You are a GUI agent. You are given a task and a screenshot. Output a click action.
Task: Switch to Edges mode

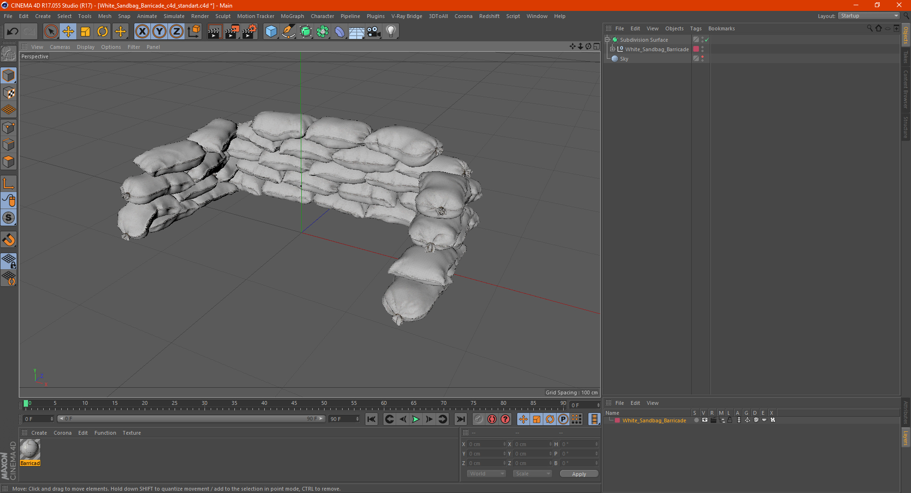9,145
